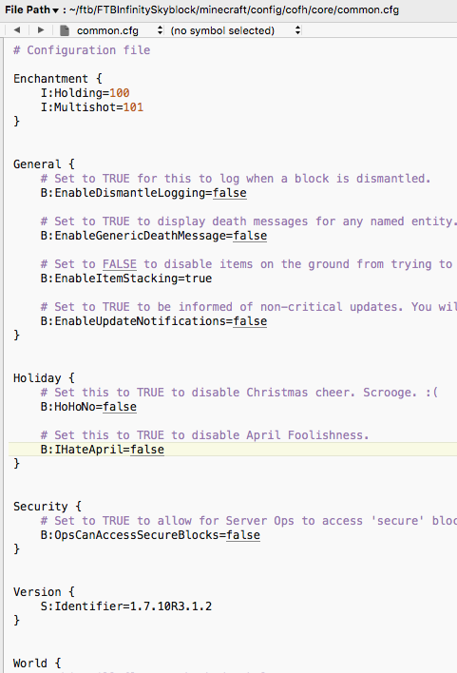Select the '(no symbol selected)' menu
Viewport: 457px width, 673px height.
pos(222,30)
